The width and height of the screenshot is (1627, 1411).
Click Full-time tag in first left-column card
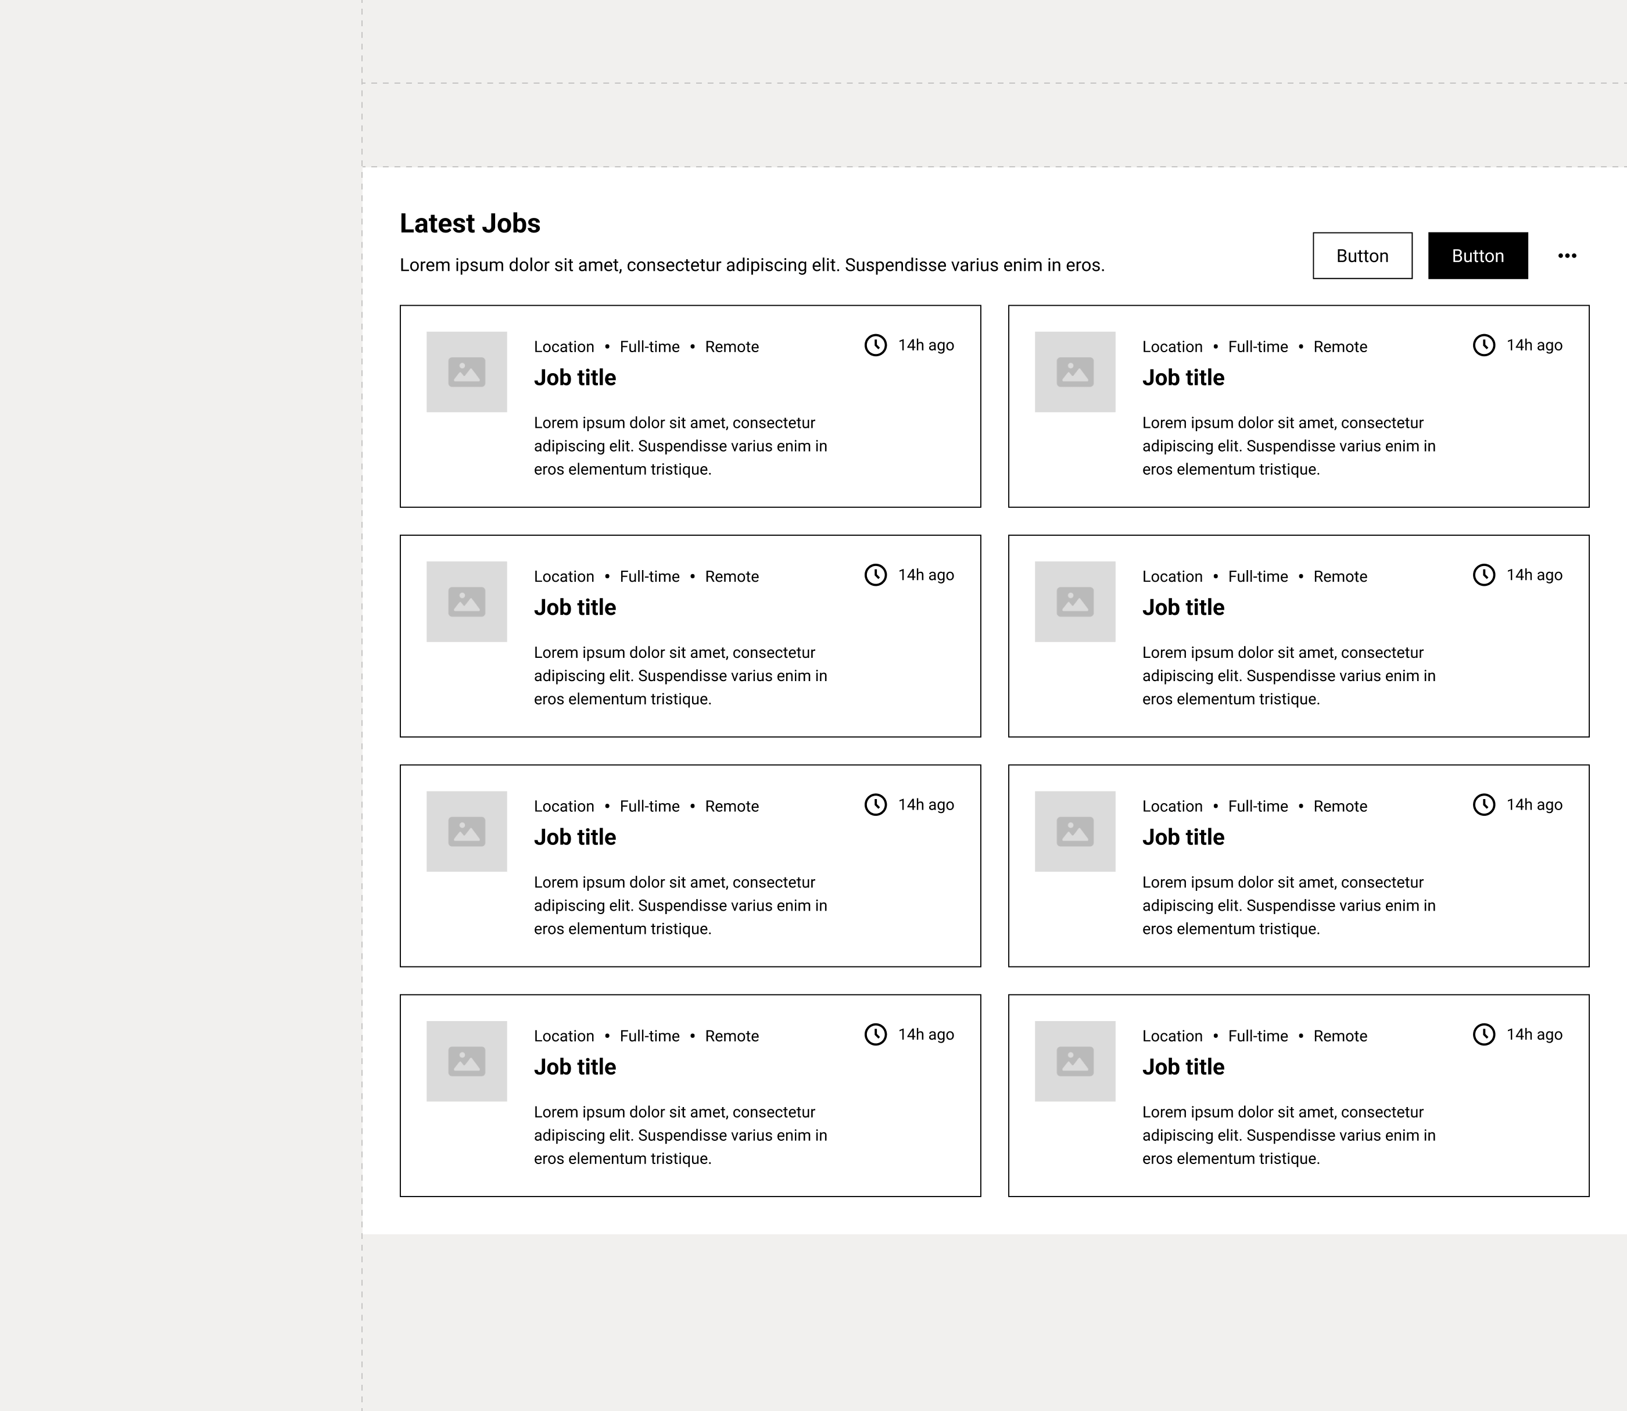point(650,348)
